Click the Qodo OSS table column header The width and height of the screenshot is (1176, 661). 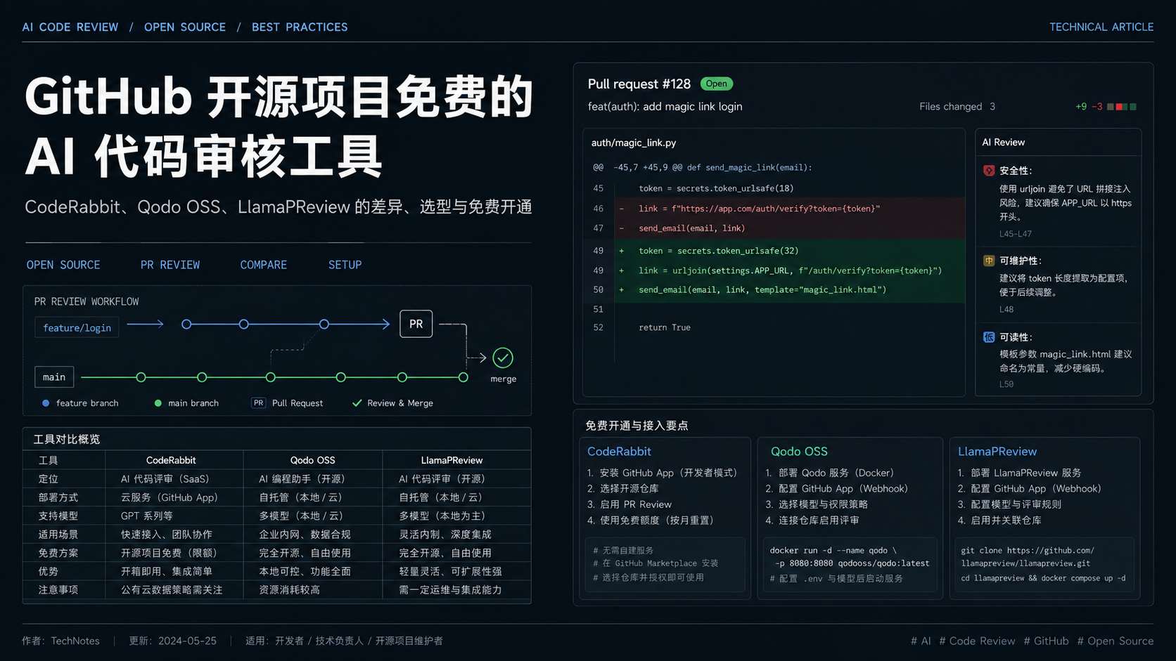tap(313, 460)
